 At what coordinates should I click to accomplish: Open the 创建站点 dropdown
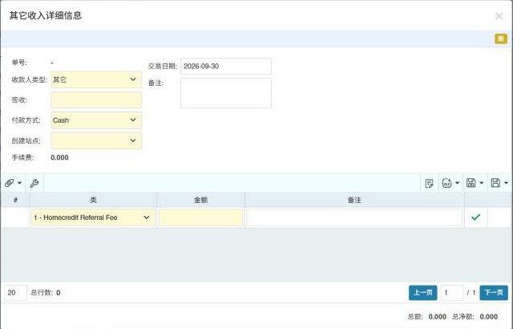96,140
